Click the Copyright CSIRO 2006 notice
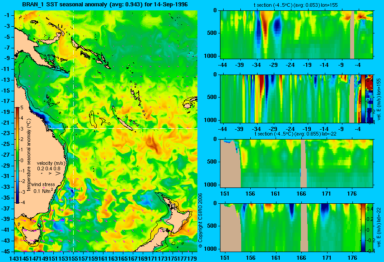This screenshot has width=384, height=262. tap(200, 220)
